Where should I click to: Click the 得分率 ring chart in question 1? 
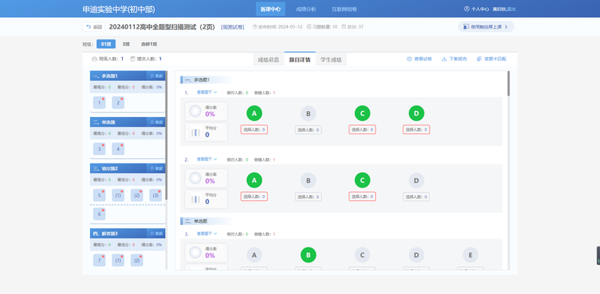(x=196, y=112)
